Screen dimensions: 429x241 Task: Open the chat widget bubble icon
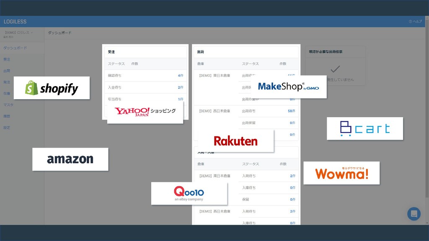tap(414, 214)
